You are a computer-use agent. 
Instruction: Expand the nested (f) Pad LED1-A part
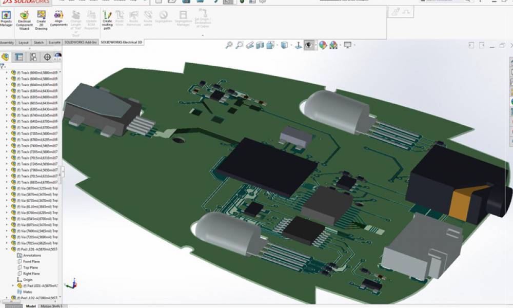[13, 286]
